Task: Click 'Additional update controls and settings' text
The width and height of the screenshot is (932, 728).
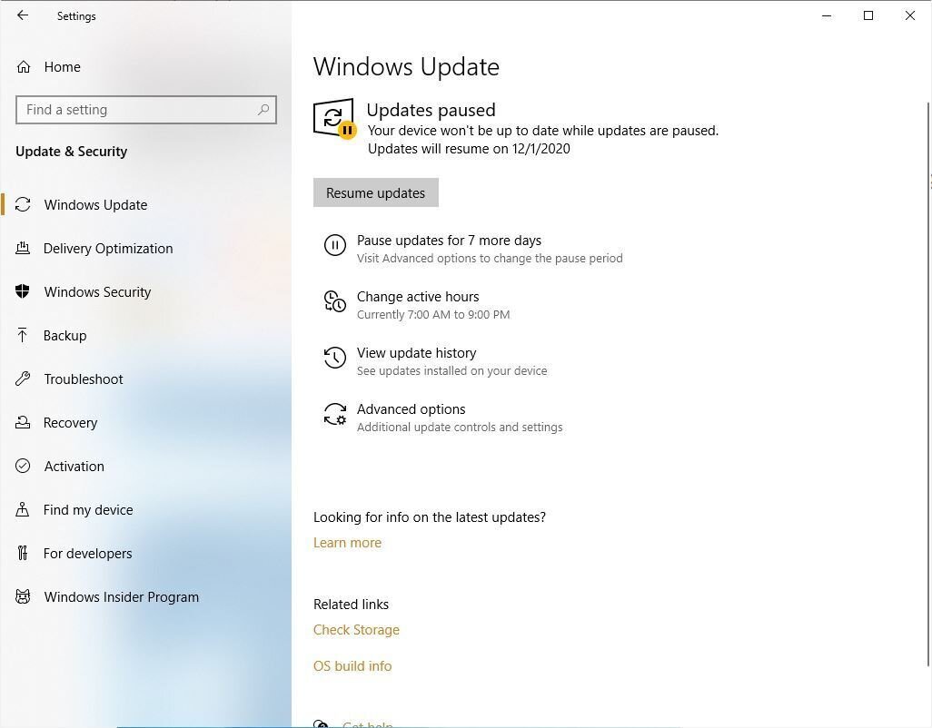Action: (x=460, y=427)
